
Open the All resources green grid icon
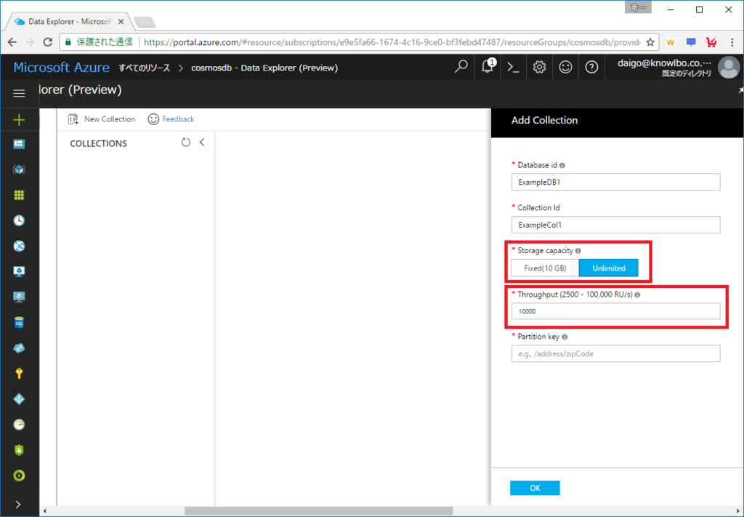coord(19,195)
